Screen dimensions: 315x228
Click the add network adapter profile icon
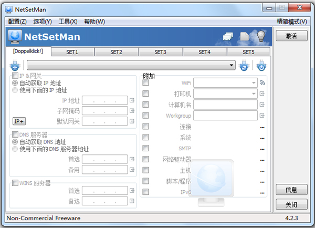[15, 65]
